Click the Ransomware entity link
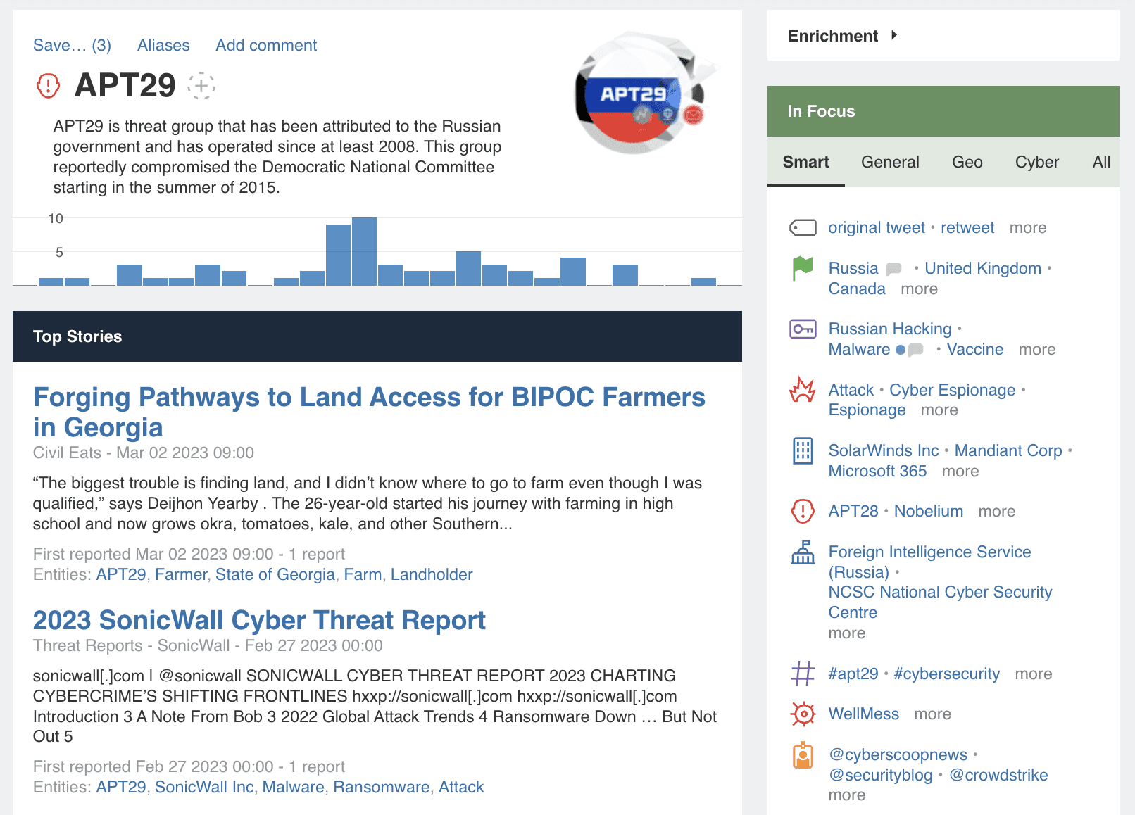 (382, 787)
